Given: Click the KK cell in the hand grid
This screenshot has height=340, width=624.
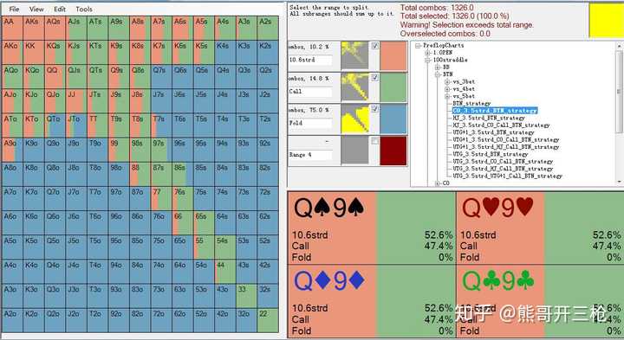Looking at the screenshot, I should point(34,52).
